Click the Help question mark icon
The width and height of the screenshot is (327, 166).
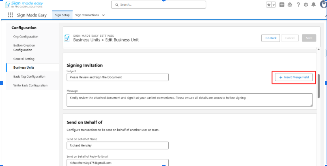click(x=298, y=5)
